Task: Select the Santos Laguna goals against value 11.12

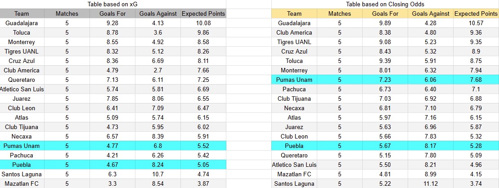Action: 431,184
